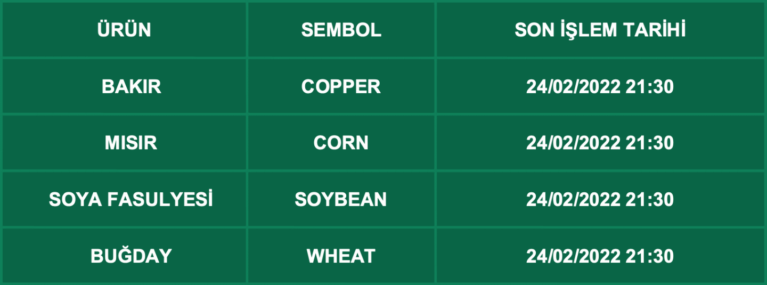
Task: Select the WHEAT symbol
Action: click(x=341, y=256)
